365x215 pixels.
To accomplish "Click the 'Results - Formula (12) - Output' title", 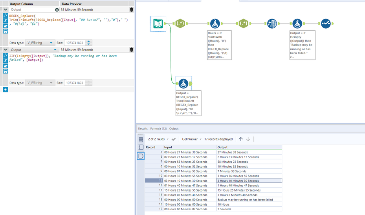I will [158, 129].
